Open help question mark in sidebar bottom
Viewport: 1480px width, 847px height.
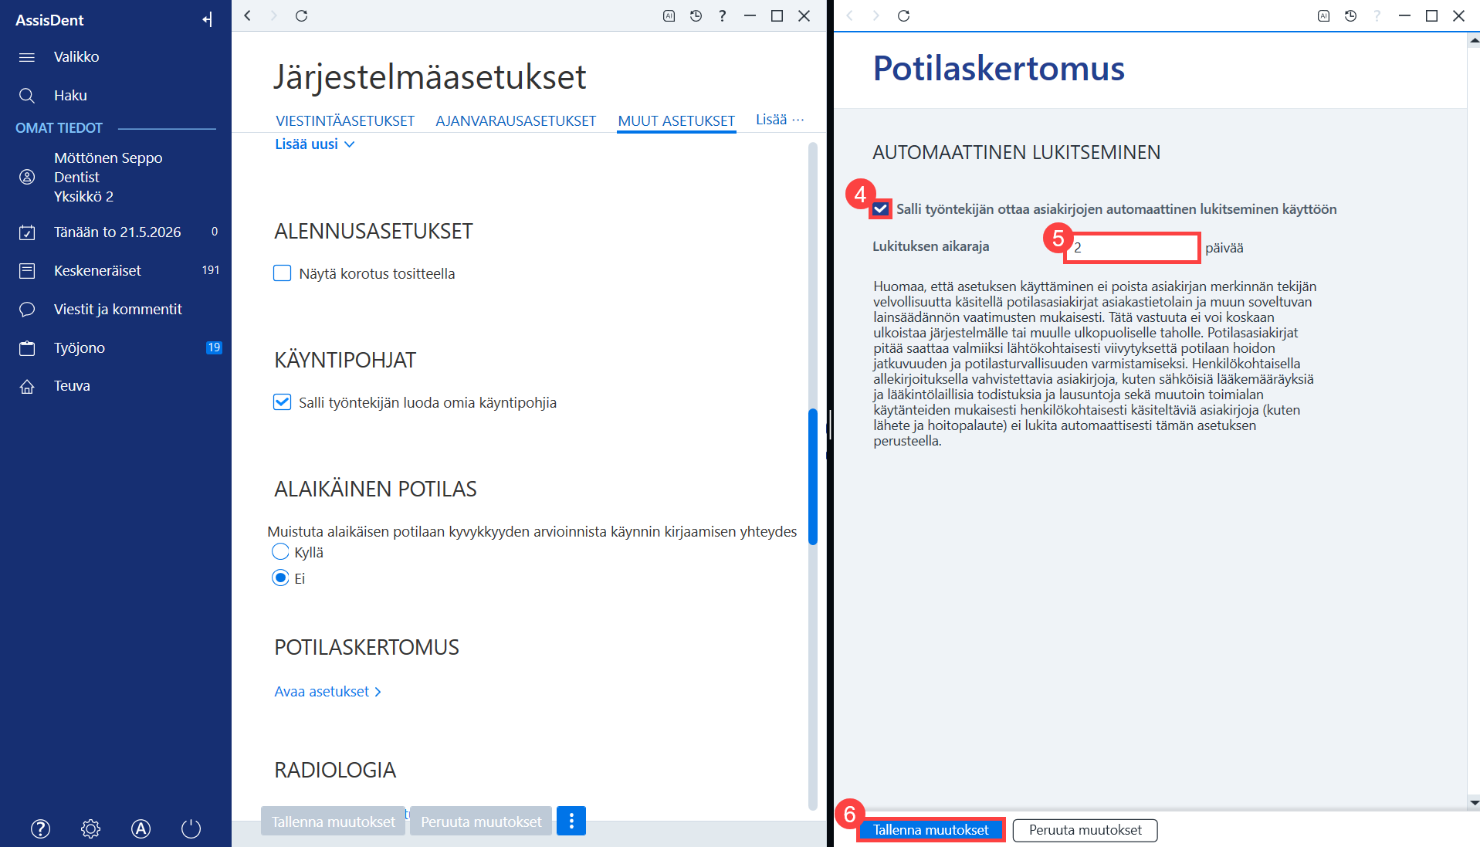[x=40, y=828]
